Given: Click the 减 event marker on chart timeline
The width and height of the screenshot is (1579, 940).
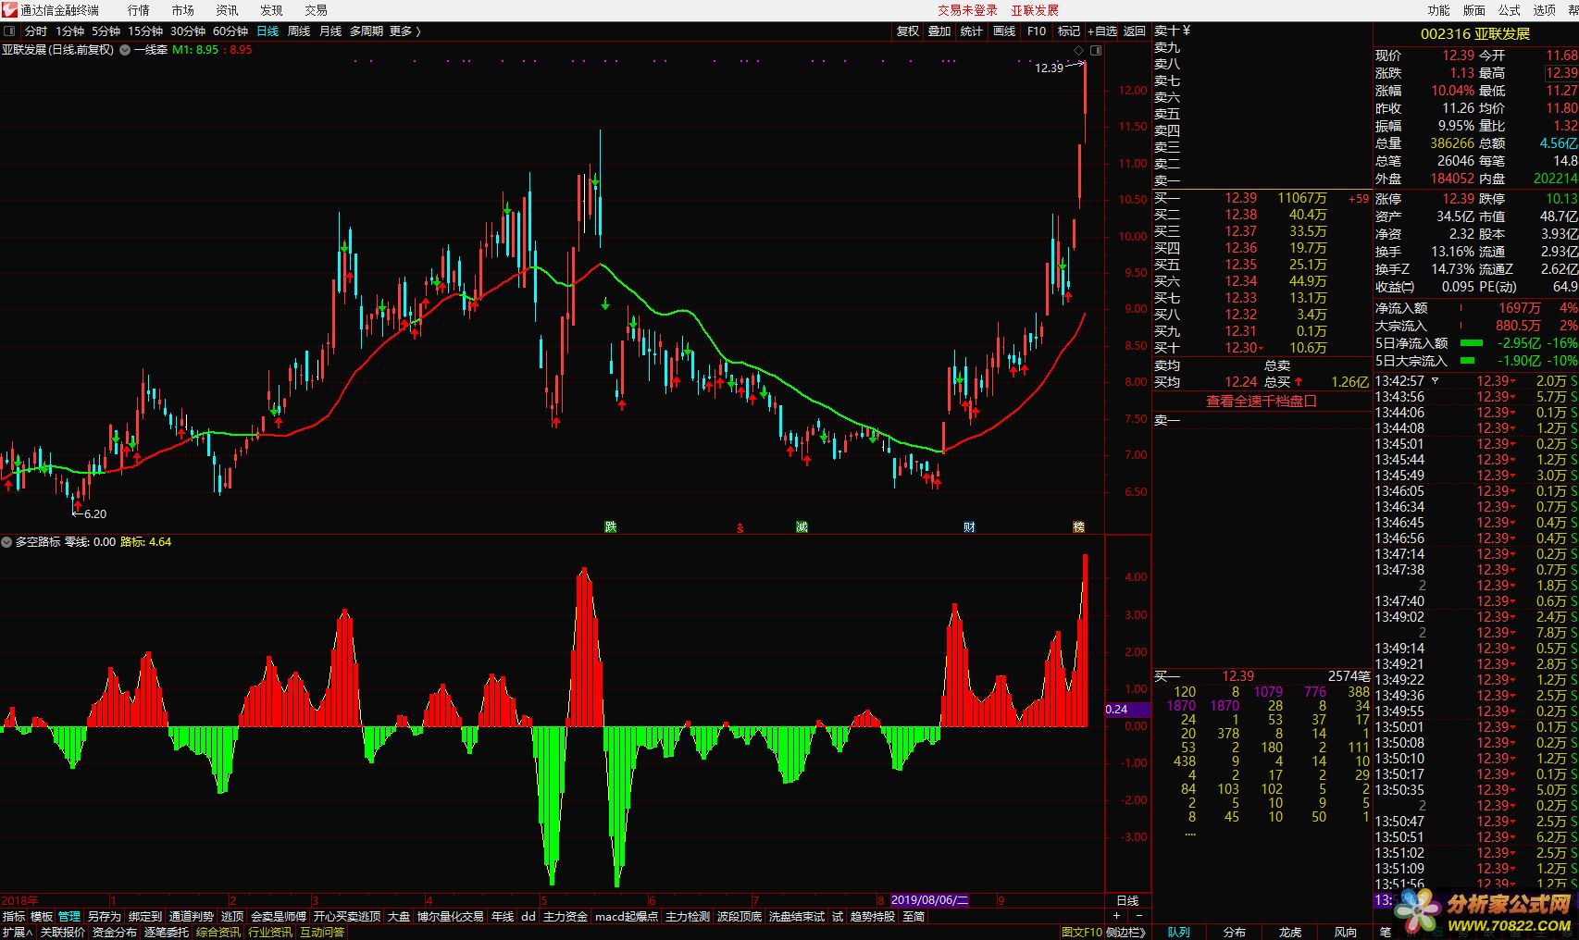Looking at the screenshot, I should 802,526.
